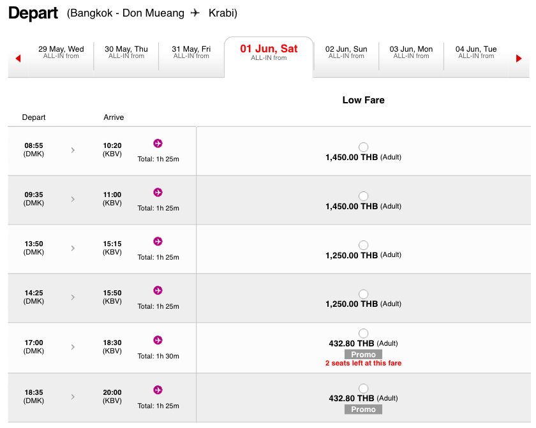Viewport: 536px width, 428px height.
Task: Select the 08:55 flight 1,450.00 THB fare
Action: click(x=364, y=147)
